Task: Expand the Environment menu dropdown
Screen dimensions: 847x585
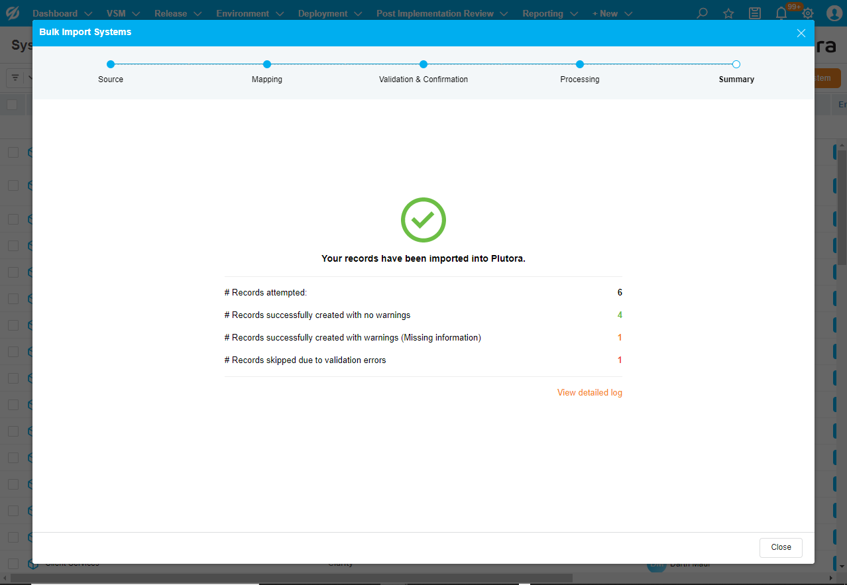Action: [249, 13]
